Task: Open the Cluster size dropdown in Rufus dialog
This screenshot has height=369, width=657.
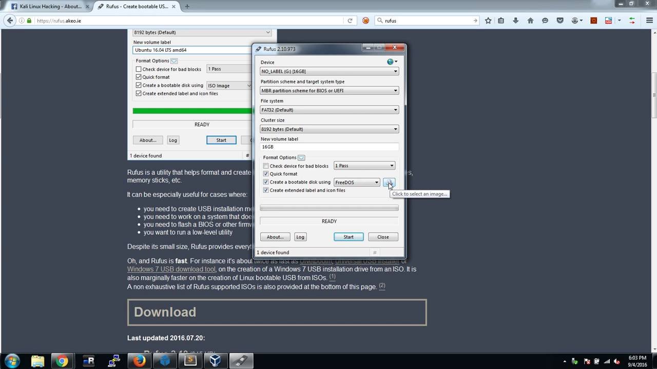Action: 329,129
